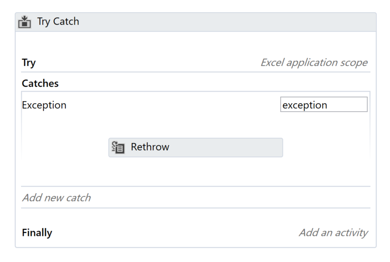Click the Try Catch activity icon

pos(24,22)
